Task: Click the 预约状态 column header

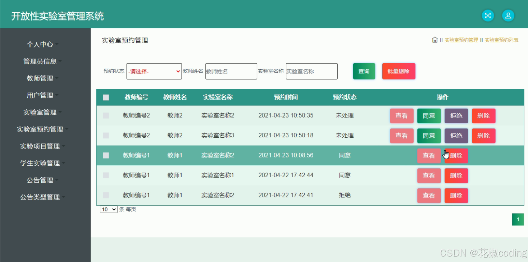Action: coord(345,97)
